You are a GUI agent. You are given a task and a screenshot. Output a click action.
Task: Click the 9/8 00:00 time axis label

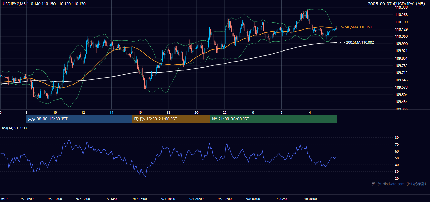click(253, 199)
